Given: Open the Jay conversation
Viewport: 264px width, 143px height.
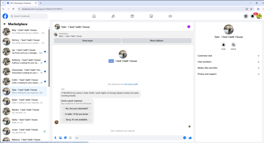Looking at the screenshot, I should pyautogui.click(x=24, y=51).
